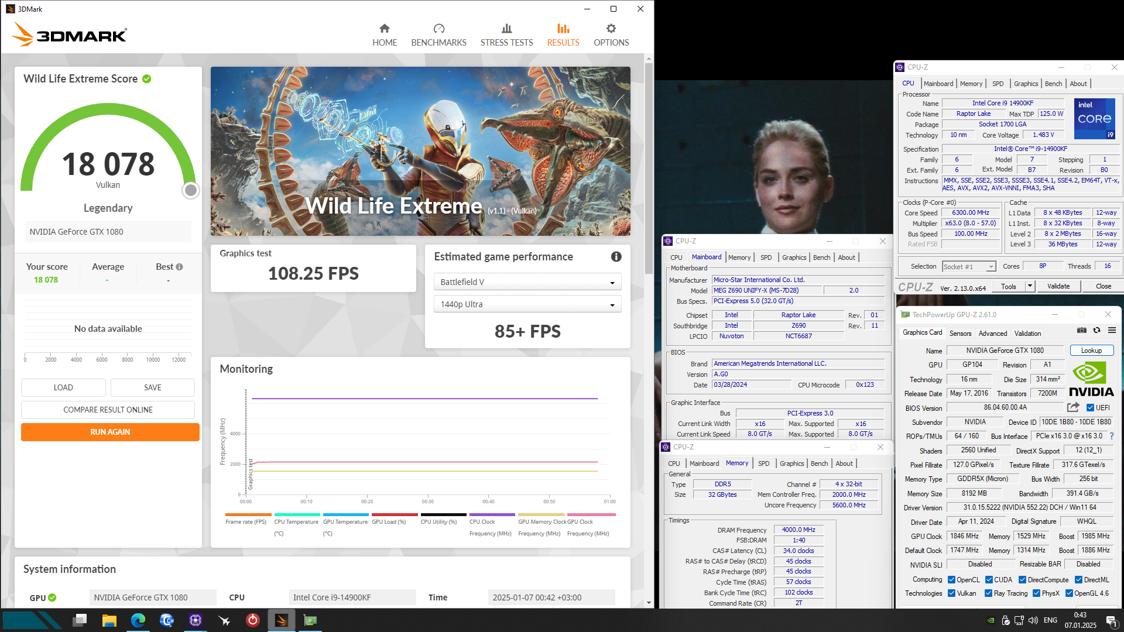Screen dimensions: 1124x632
Task: Launch Microsoft Edge from the taskbar
Action: pyautogui.click(x=138, y=620)
